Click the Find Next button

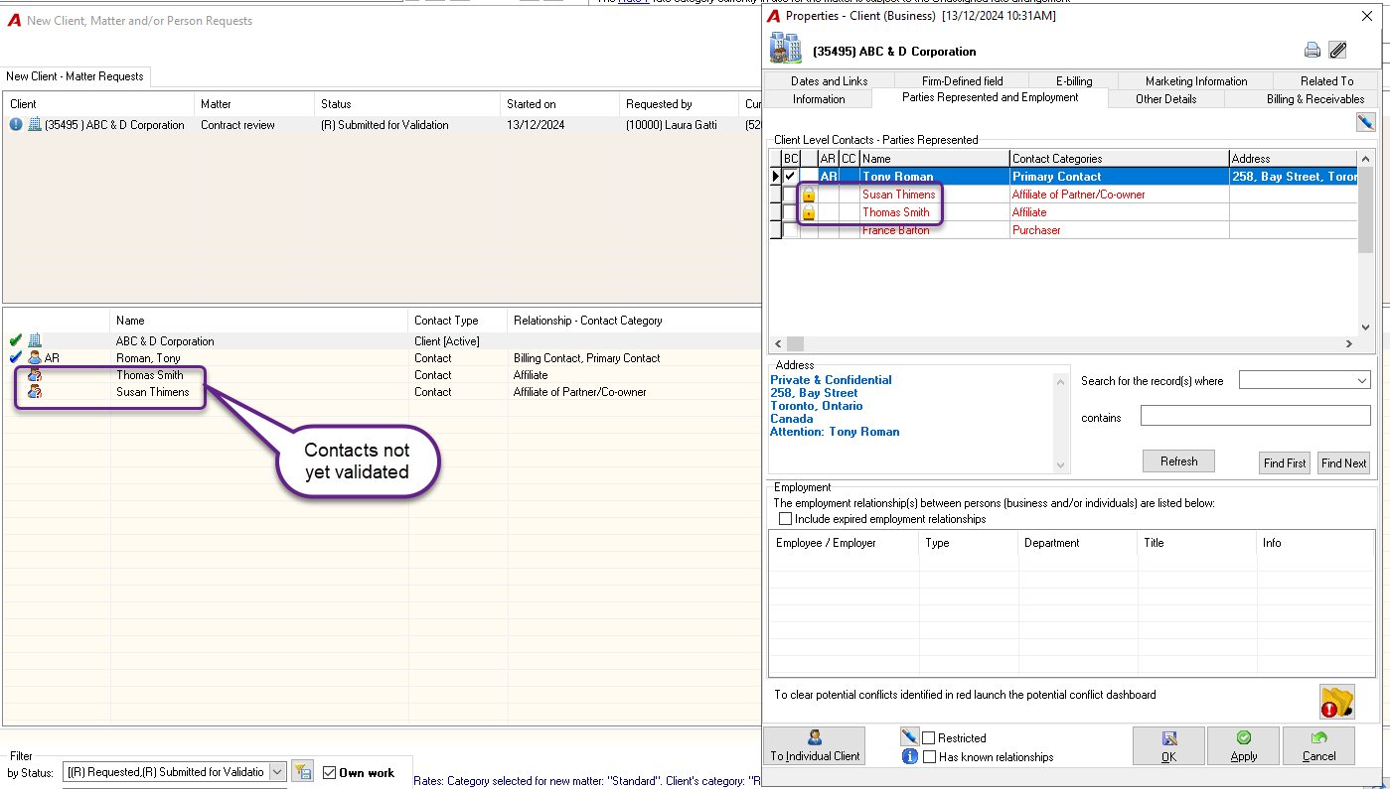pos(1343,463)
